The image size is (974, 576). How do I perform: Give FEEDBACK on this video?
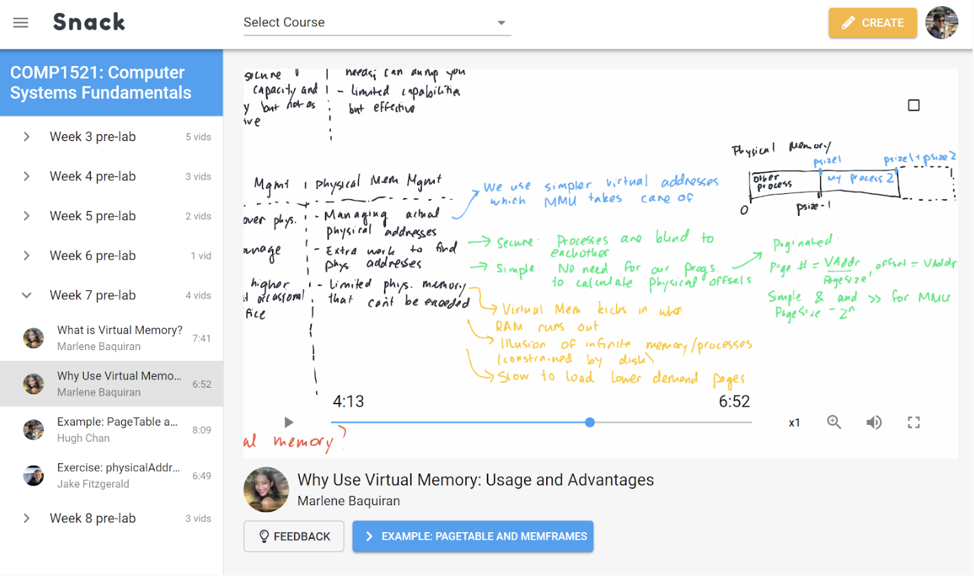[x=293, y=535]
